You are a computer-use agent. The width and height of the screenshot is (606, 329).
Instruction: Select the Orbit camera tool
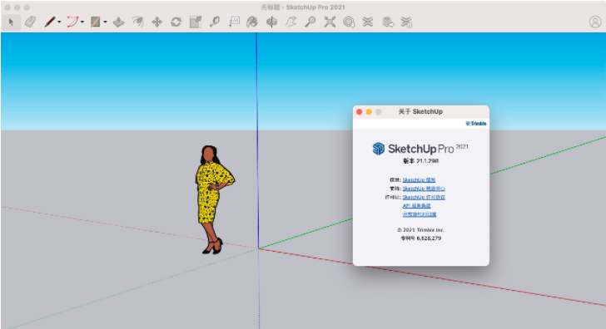[271, 22]
